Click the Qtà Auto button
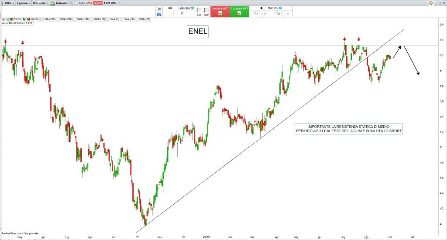447x240 pixels. pyautogui.click(x=184, y=8)
